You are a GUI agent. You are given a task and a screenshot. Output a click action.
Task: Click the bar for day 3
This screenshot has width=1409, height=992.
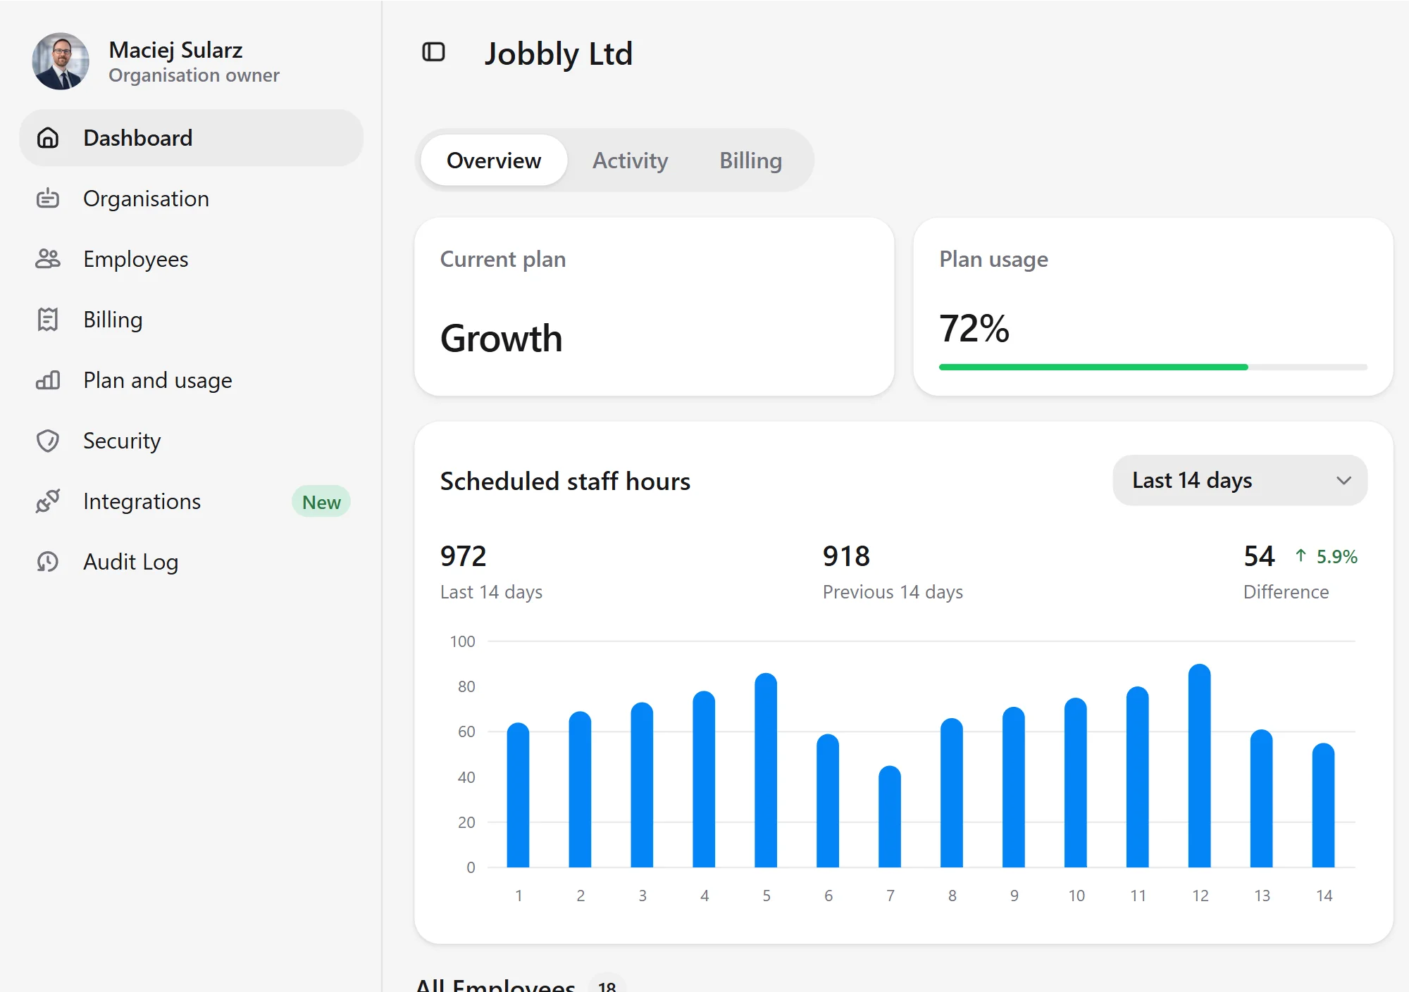(x=642, y=785)
